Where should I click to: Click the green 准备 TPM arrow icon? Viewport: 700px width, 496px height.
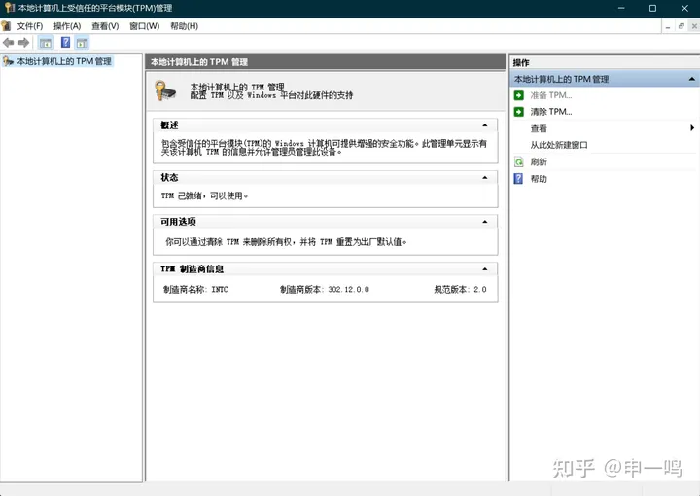pos(519,95)
